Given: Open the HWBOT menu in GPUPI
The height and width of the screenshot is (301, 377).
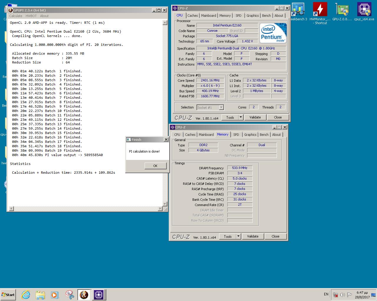Looking at the screenshot, I should [31, 16].
